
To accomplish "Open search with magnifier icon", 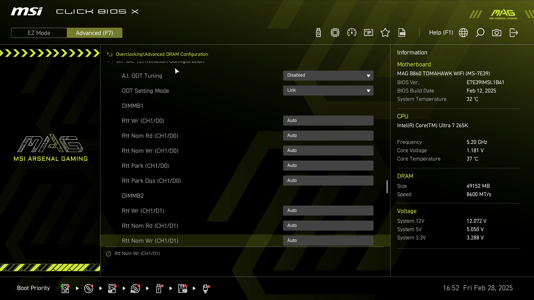I will [x=480, y=33].
